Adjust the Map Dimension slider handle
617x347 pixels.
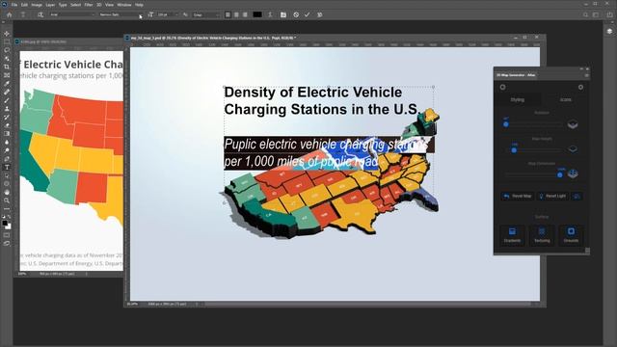click(x=560, y=174)
